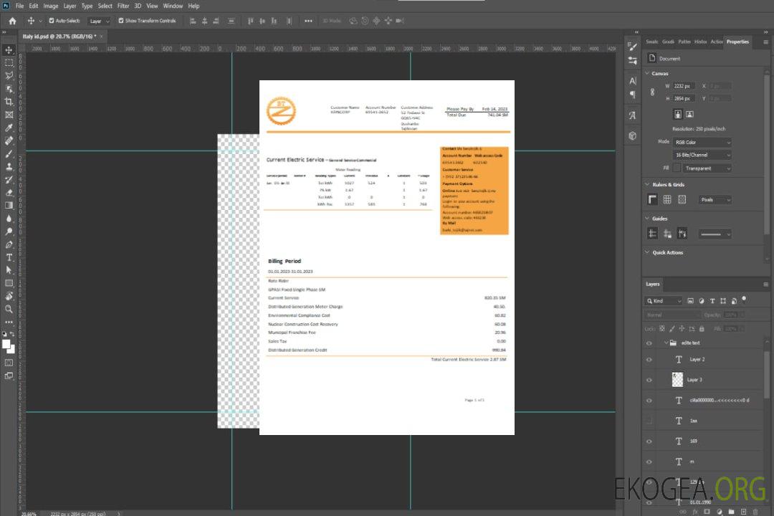Image resolution: width=774 pixels, height=516 pixels.
Task: Select the layer named 169
Action: 693,441
